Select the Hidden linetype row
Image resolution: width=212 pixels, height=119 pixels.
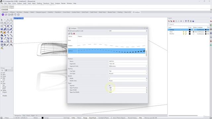tap(107, 46)
